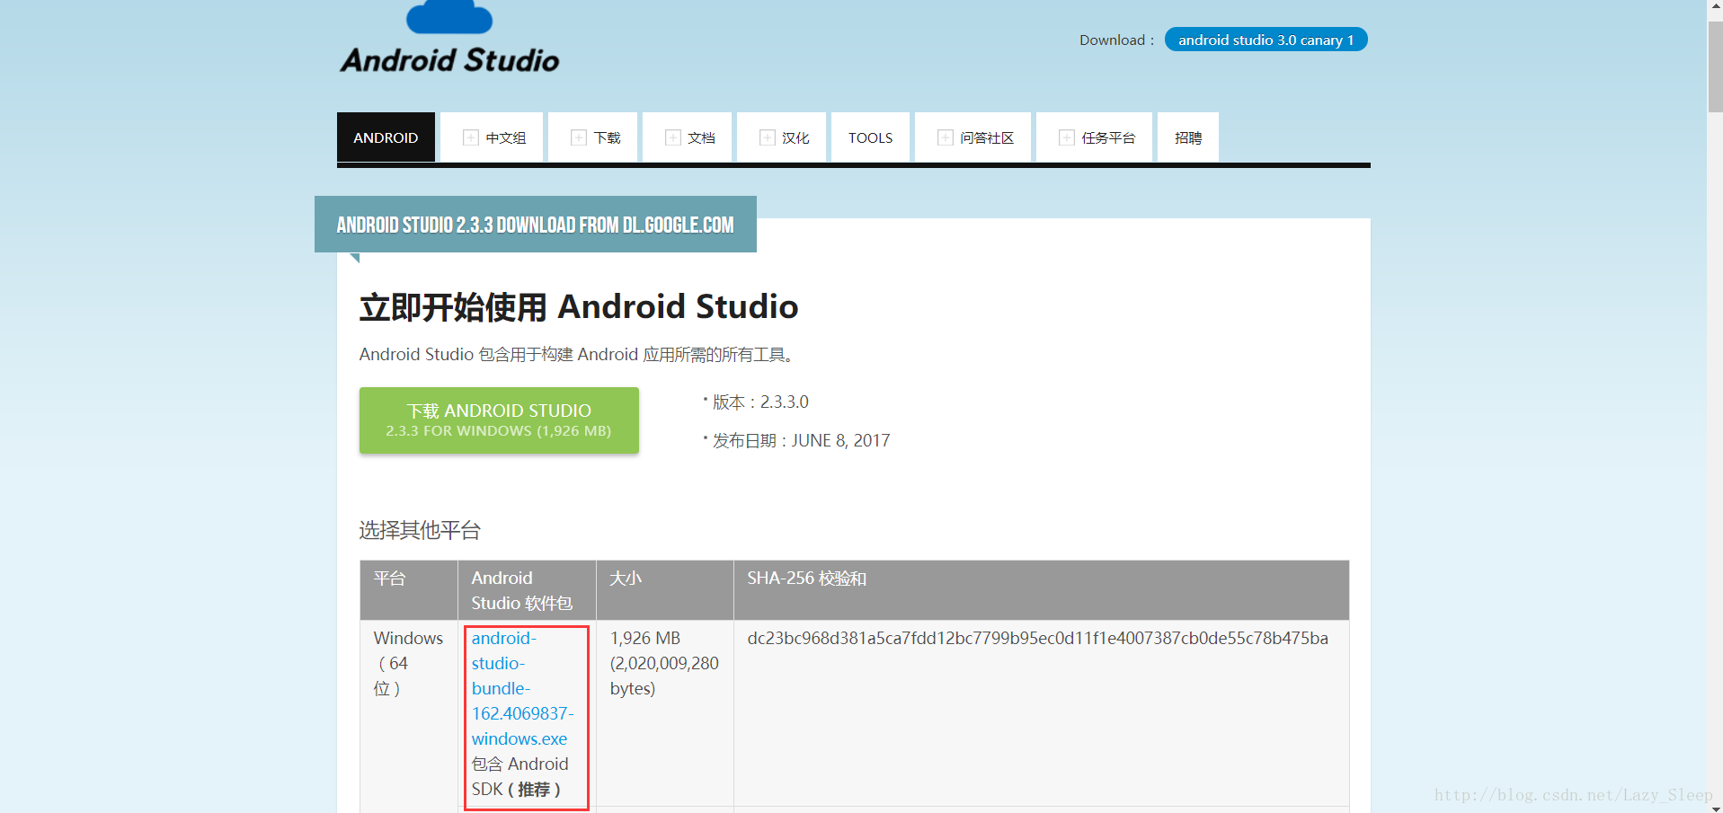1723x813 pixels.
Task: Click the 选择其他平台 heading
Action: [x=420, y=530]
